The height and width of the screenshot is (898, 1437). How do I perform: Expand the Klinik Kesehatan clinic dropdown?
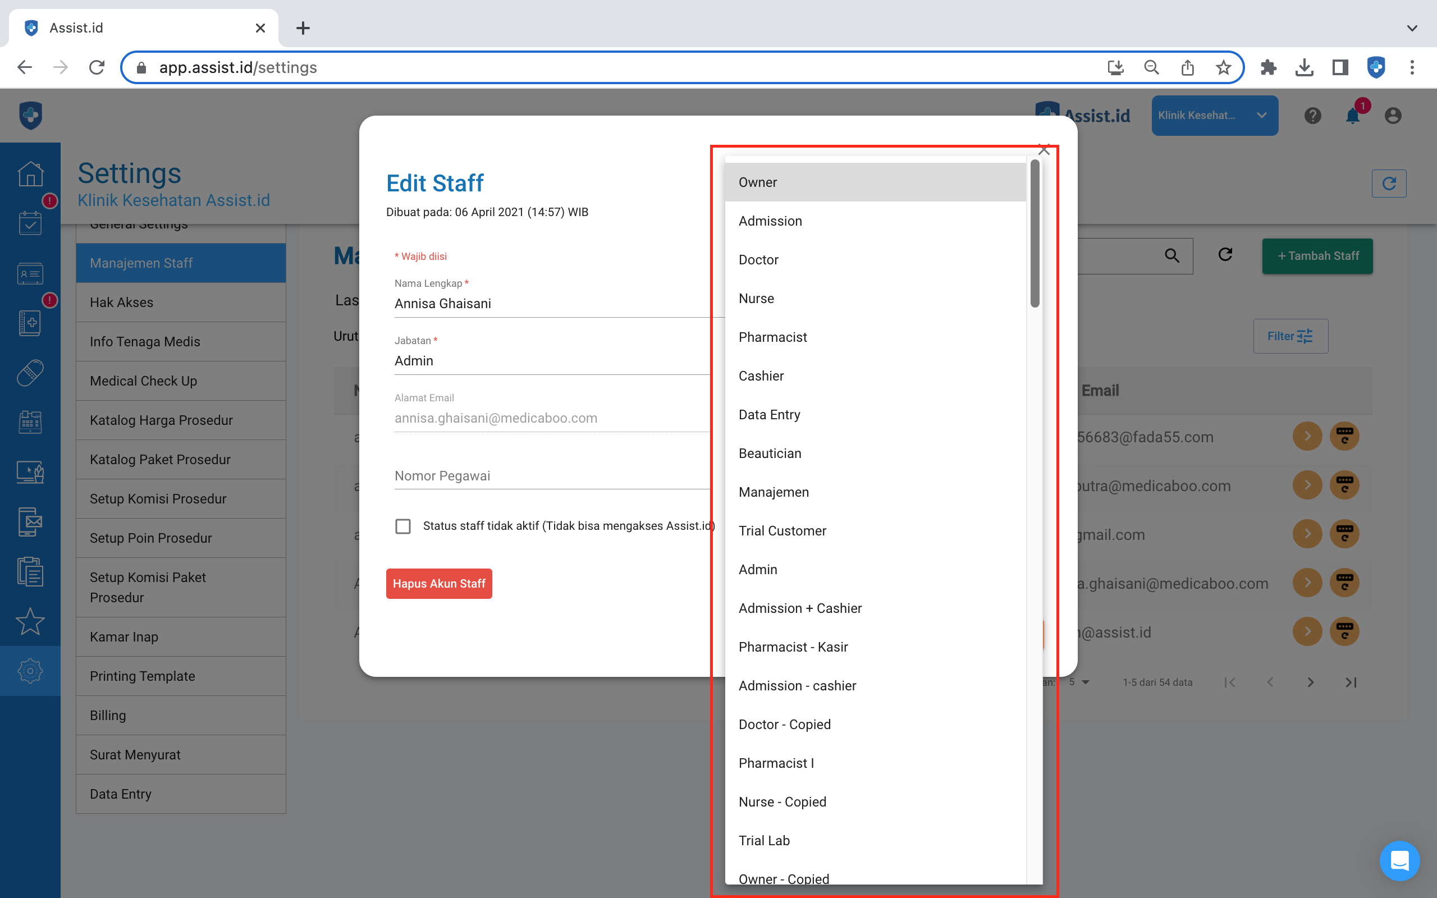pos(1214,115)
